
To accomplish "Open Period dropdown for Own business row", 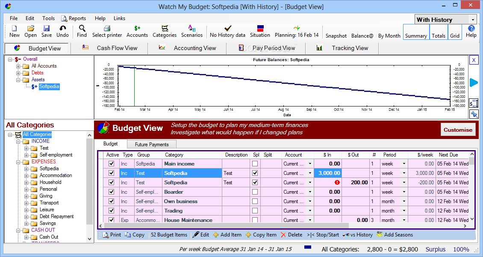I will click(404, 201).
